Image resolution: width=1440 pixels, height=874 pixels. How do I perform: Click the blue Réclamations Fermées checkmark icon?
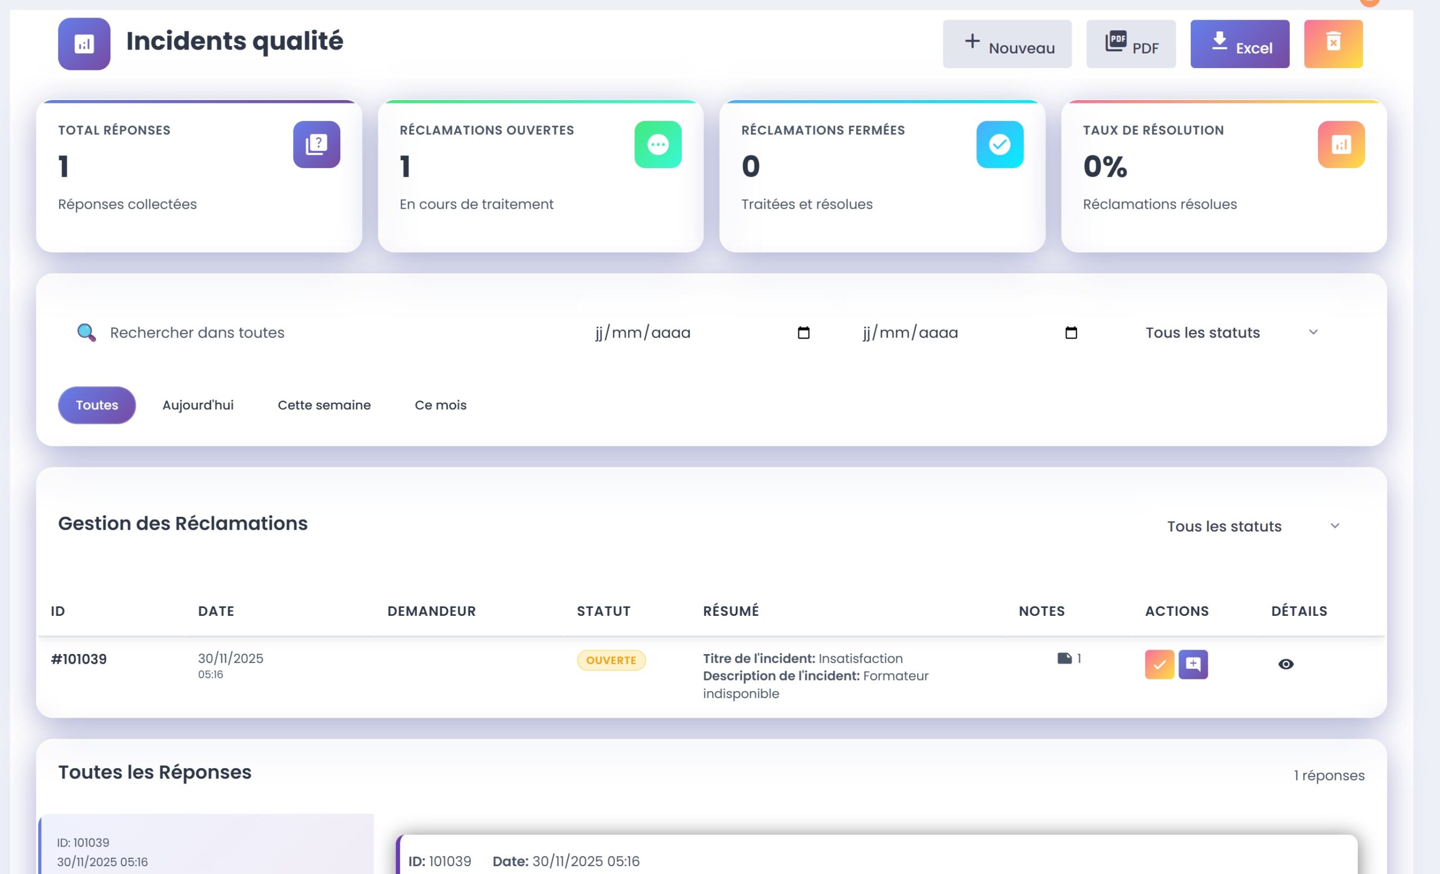point(999,145)
